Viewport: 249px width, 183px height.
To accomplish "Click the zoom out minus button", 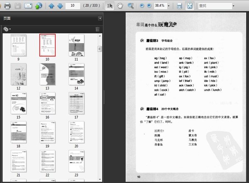I will click(x=142, y=6).
